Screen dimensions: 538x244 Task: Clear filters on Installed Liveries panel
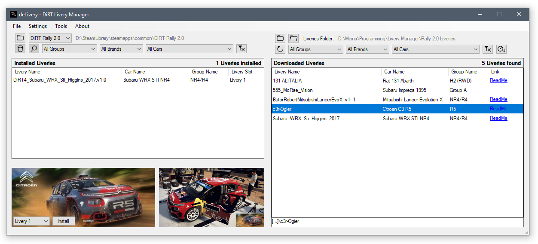(x=241, y=49)
